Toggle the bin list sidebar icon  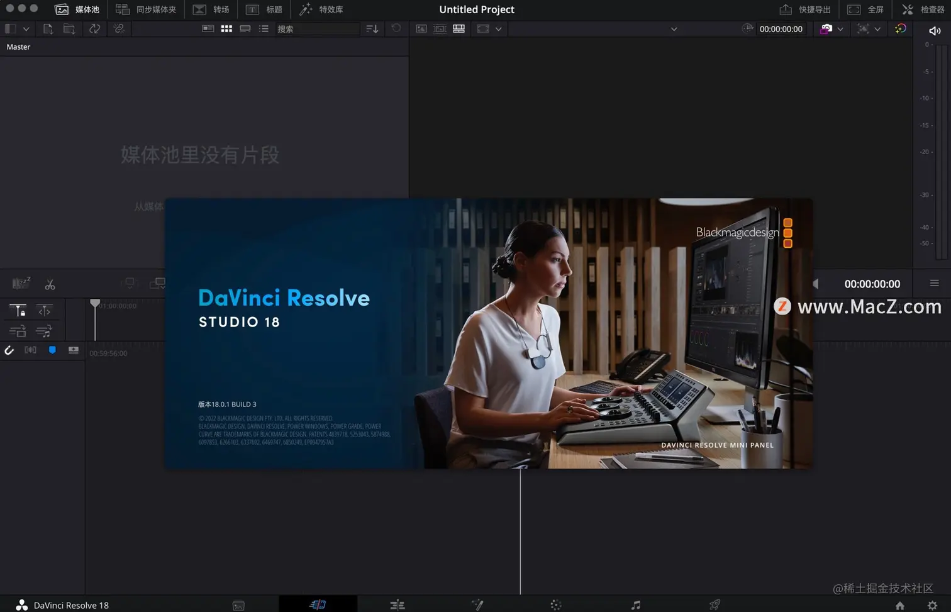[x=10, y=29]
